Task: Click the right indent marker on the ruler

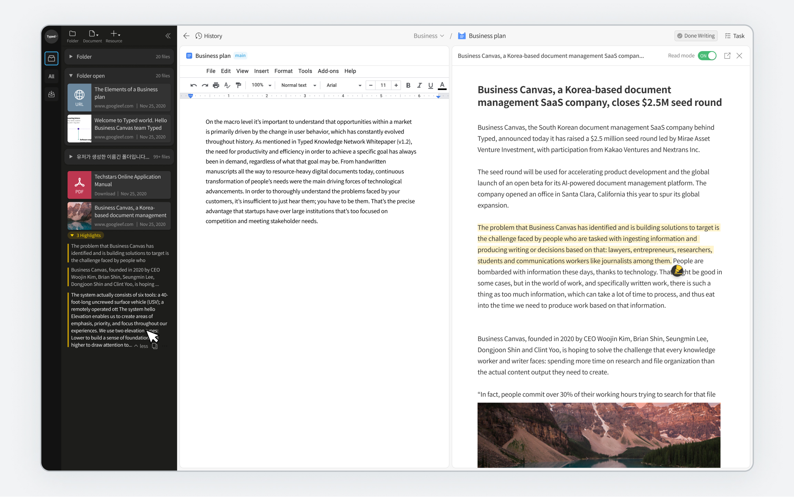Action: point(438,96)
